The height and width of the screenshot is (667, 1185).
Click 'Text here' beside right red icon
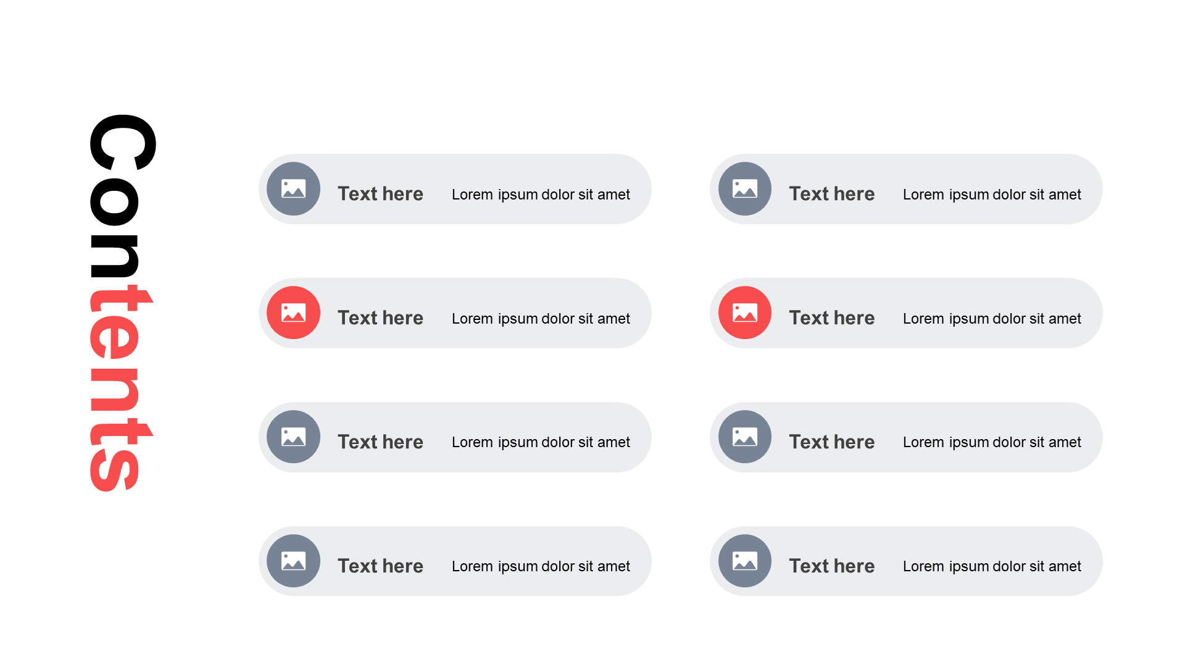(832, 318)
